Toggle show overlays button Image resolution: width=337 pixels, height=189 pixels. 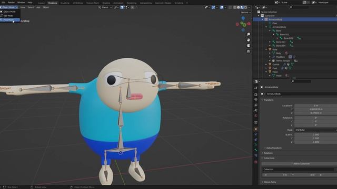tap(222, 7)
